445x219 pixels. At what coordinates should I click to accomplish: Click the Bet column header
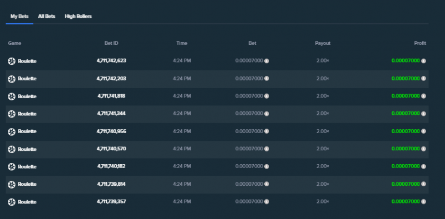253,43
